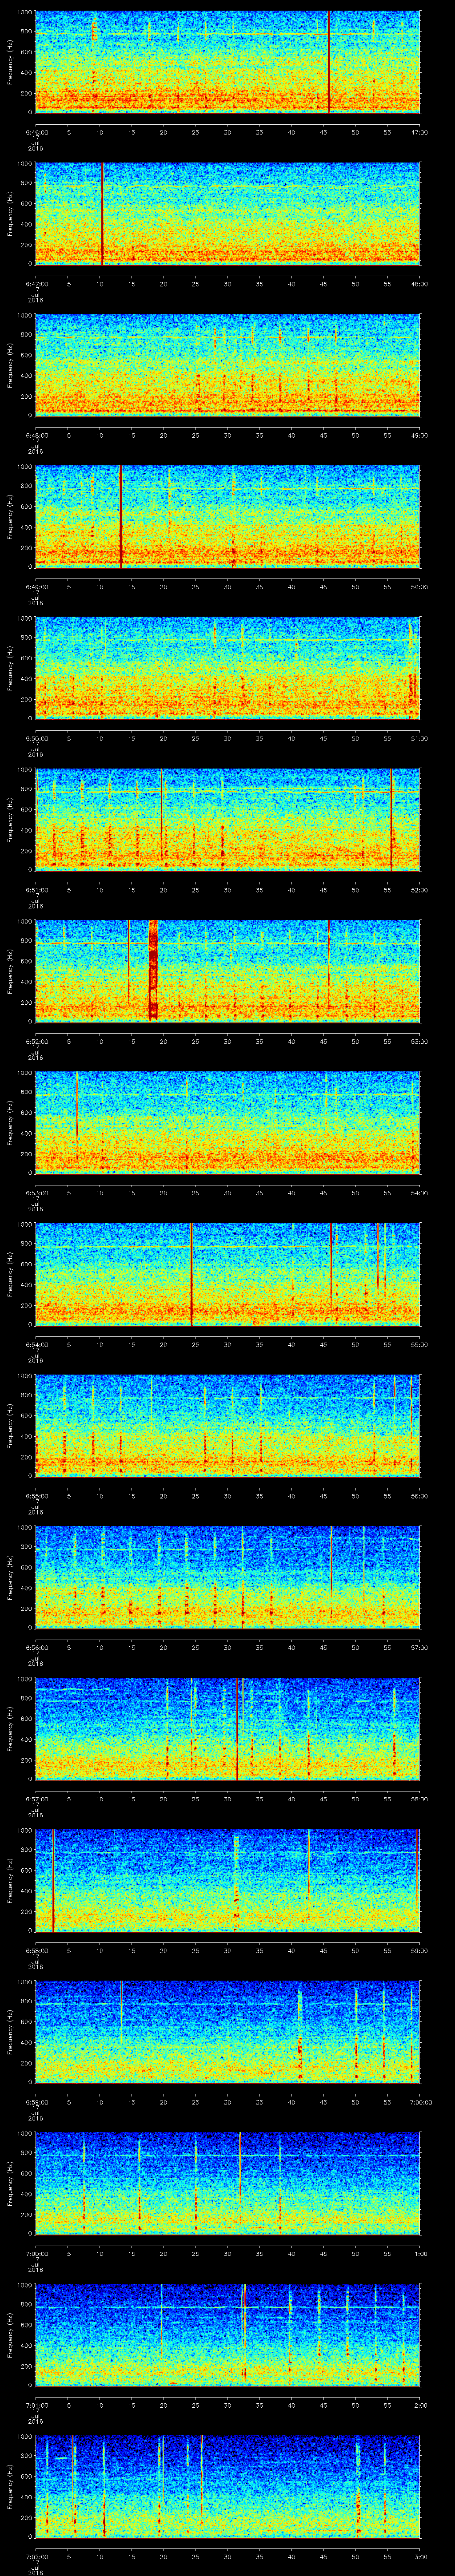
Task: Click the 6:48:00 time axis label
Action: pyautogui.click(x=36, y=435)
